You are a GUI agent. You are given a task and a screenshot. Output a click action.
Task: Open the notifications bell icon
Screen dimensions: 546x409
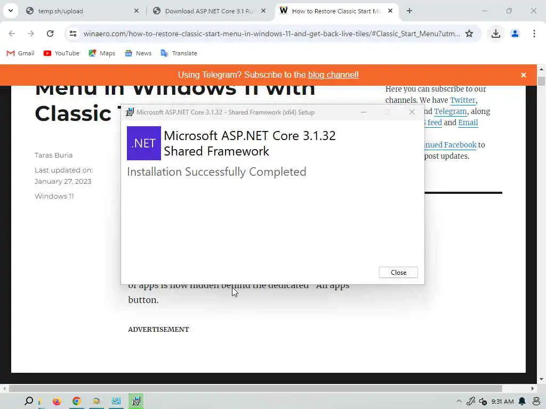click(522, 402)
